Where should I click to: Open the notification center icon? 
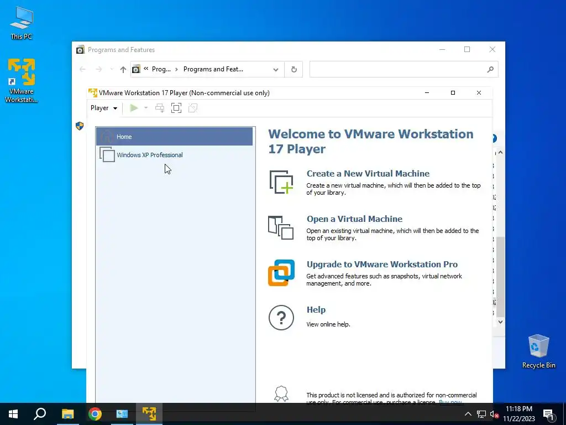point(548,414)
